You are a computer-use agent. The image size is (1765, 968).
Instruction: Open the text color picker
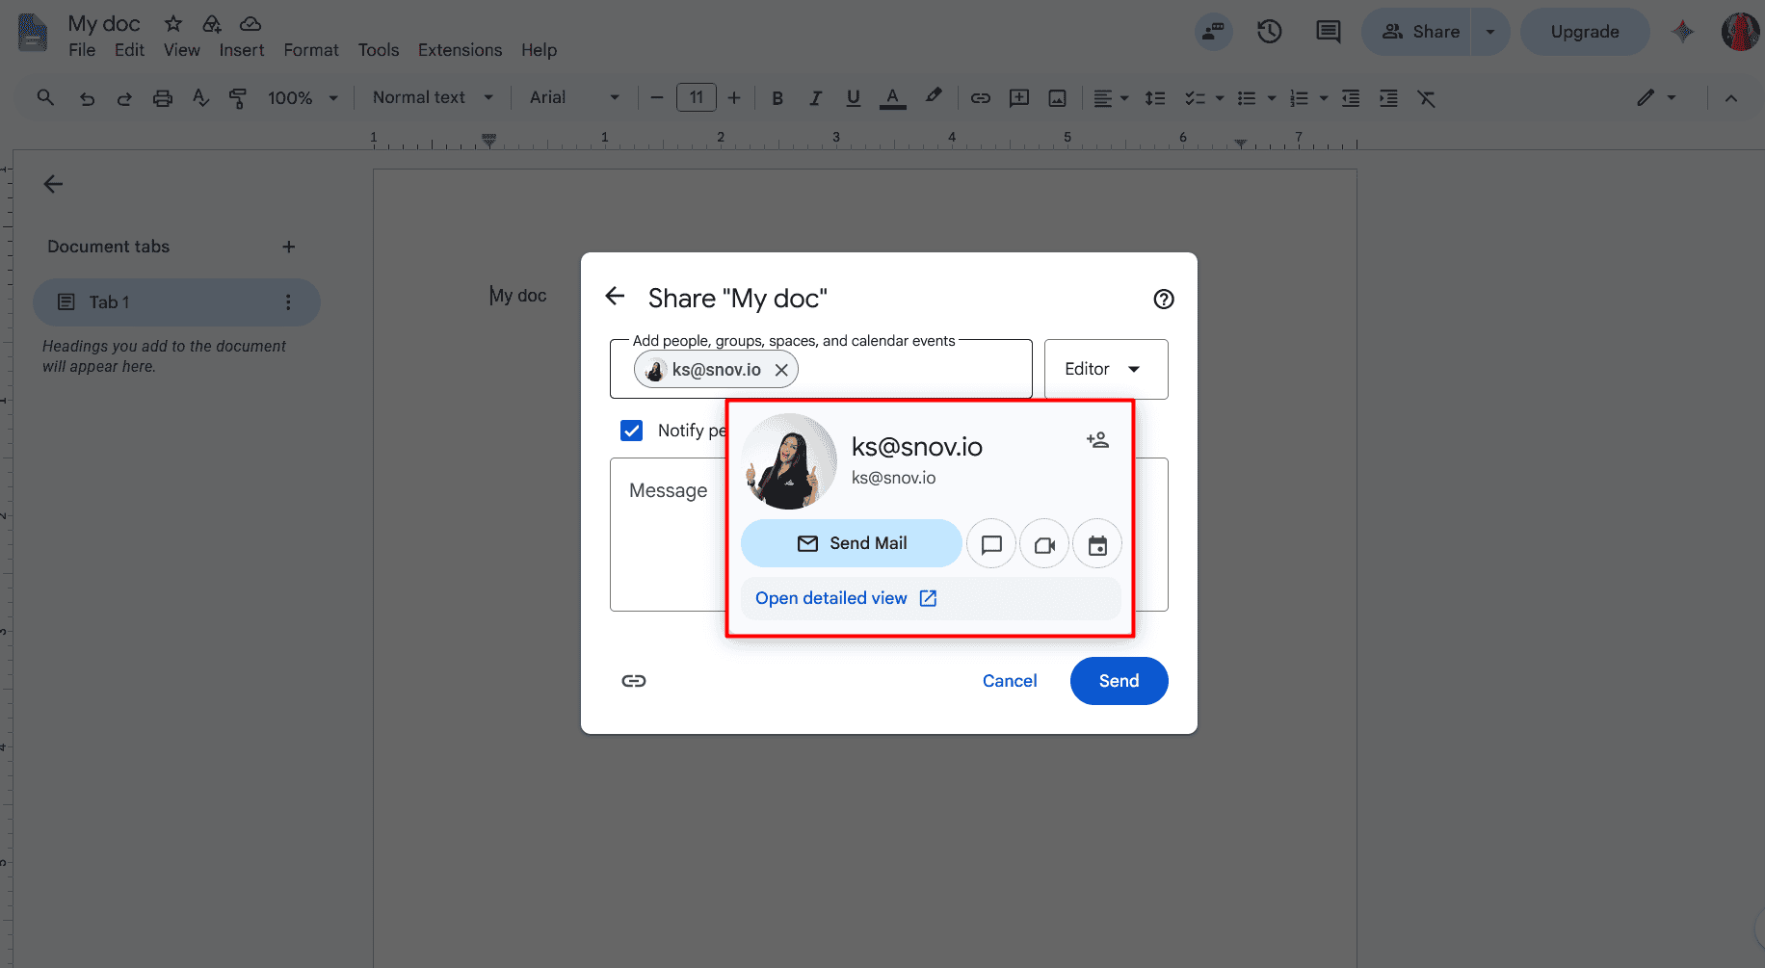(893, 97)
